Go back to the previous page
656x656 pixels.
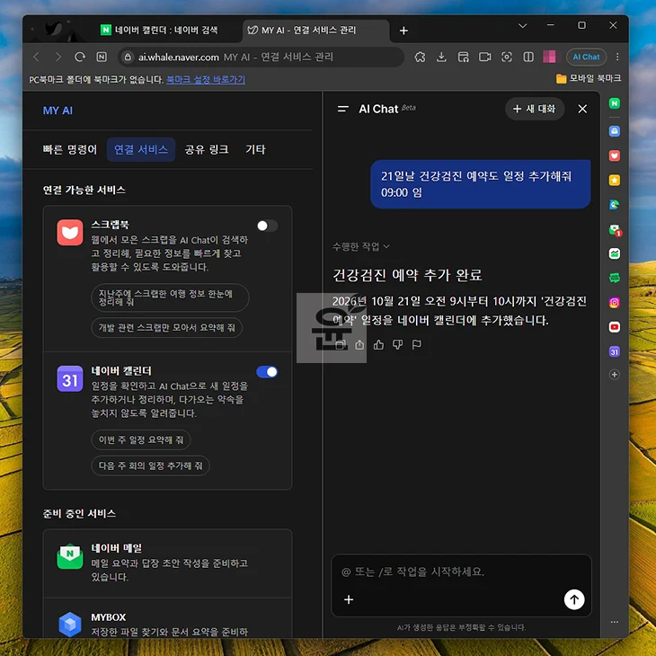(x=37, y=57)
